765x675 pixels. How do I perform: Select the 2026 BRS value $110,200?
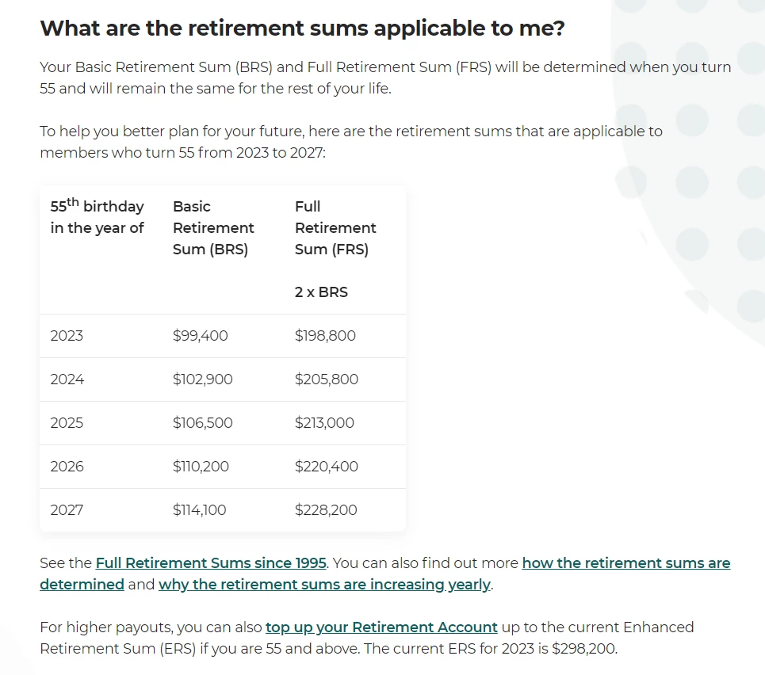[201, 467]
